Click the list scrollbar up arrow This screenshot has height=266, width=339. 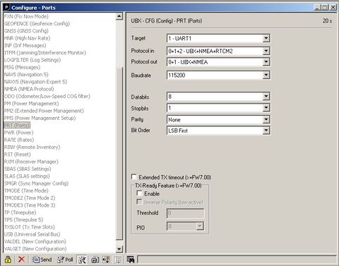click(119, 16)
